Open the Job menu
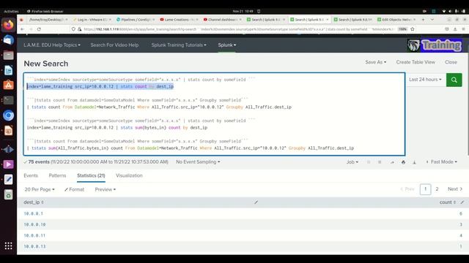This screenshot has width=469, height=263. point(352,162)
